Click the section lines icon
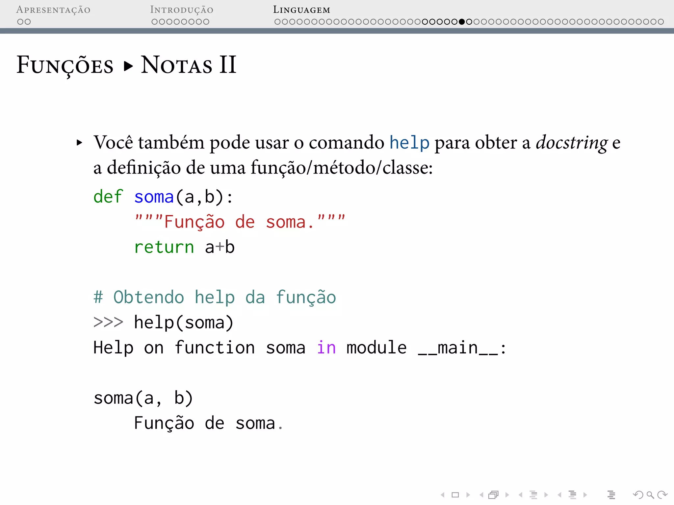 point(573,495)
